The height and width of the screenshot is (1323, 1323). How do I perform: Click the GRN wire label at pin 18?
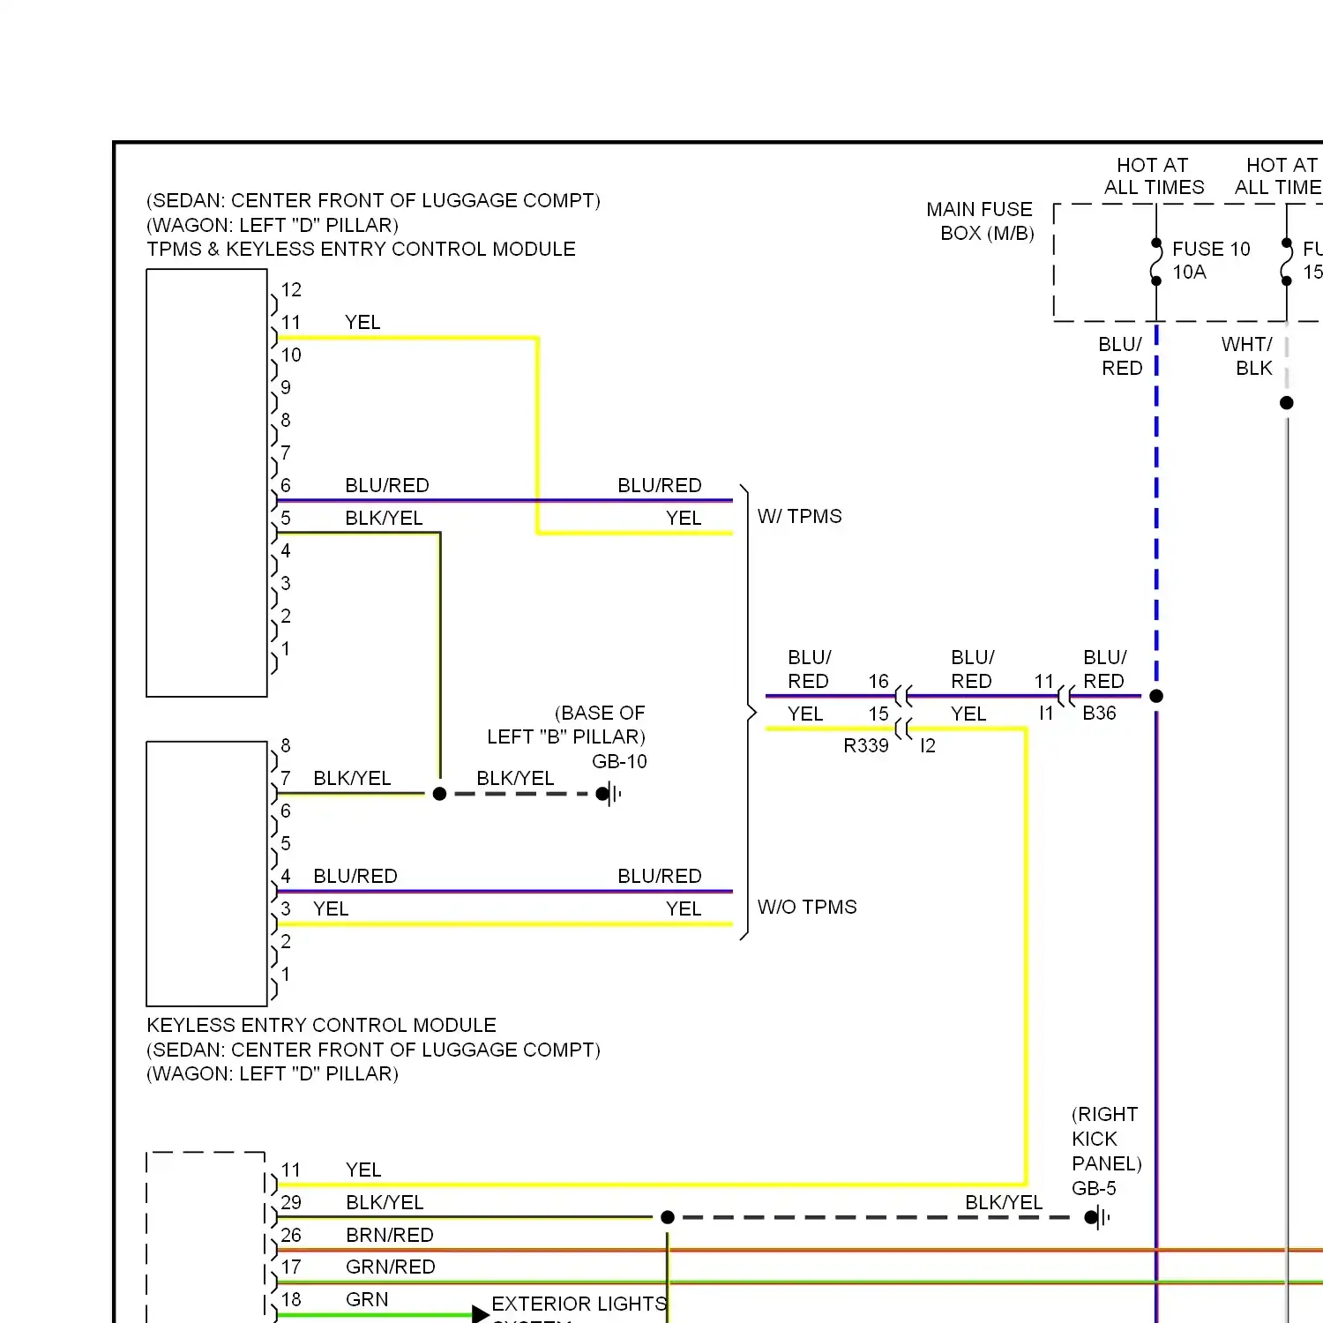[x=367, y=1300]
